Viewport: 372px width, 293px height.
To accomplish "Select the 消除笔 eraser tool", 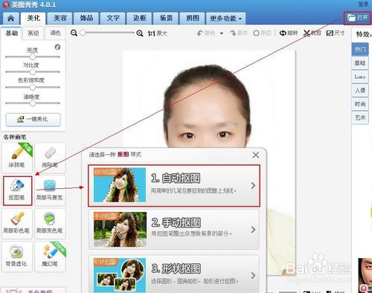I will (50, 158).
